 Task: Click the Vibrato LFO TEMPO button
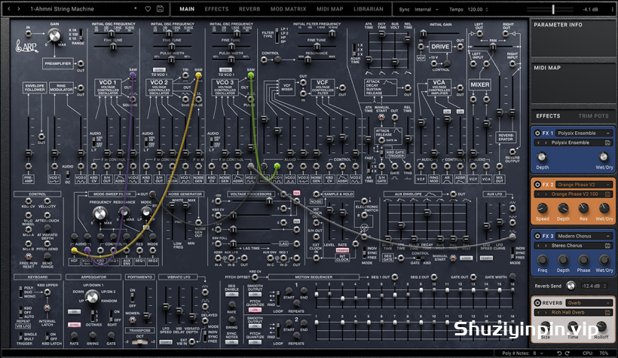[166, 342]
